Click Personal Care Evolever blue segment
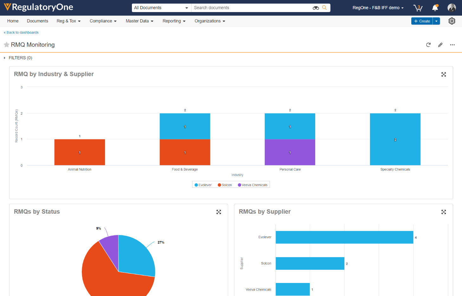The image size is (462, 296). point(290,126)
